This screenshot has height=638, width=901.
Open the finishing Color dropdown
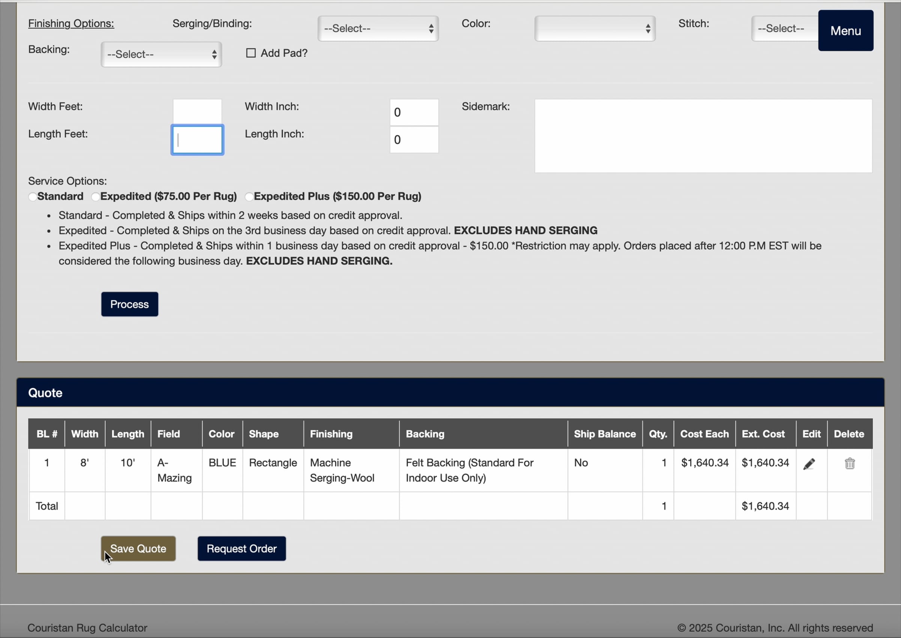595,28
